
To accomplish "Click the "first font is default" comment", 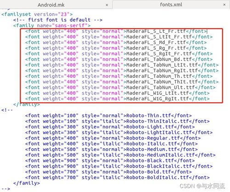I will pos(58,20).
